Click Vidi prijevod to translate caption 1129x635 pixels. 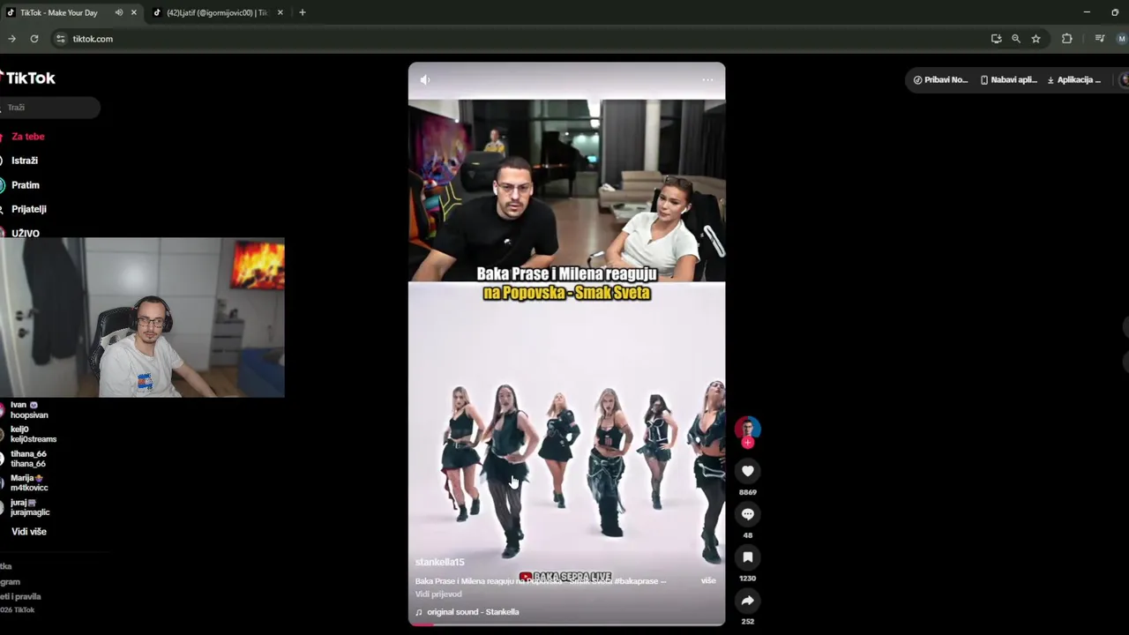[438, 594]
